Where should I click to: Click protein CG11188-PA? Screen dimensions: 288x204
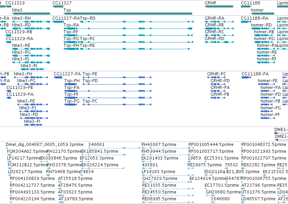coord(246,77)
